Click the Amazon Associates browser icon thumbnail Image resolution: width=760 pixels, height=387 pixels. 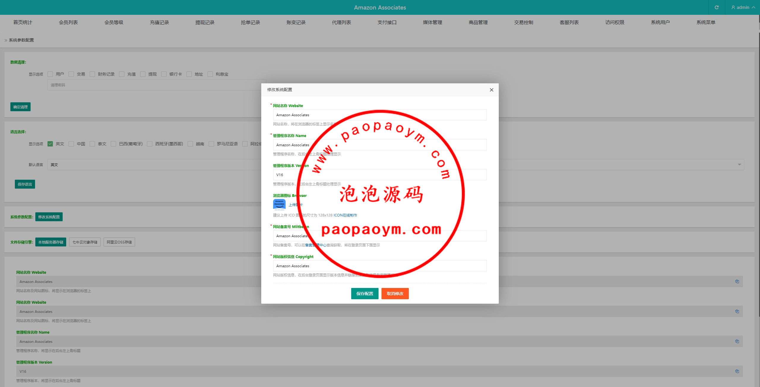[x=279, y=205]
